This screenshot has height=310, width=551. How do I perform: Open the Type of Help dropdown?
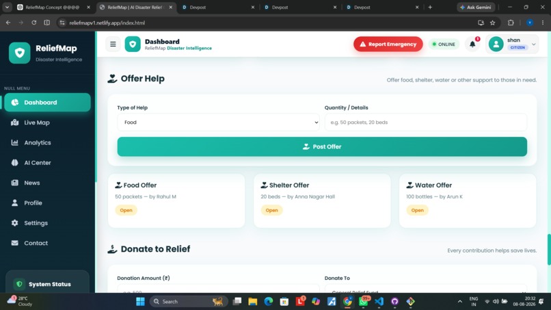coord(218,122)
